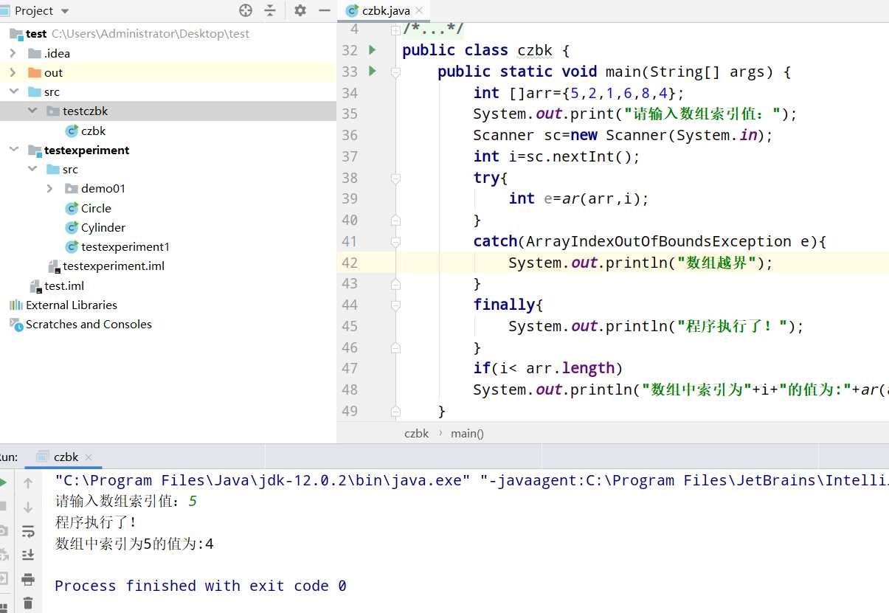This screenshot has width=889, height=613.
Task: Click the down stack trace arrow in Run panel
Action: [28, 507]
